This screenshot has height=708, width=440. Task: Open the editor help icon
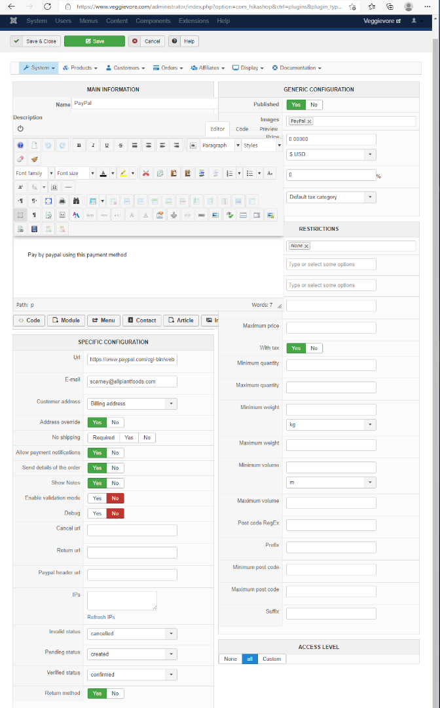[x=20, y=146]
